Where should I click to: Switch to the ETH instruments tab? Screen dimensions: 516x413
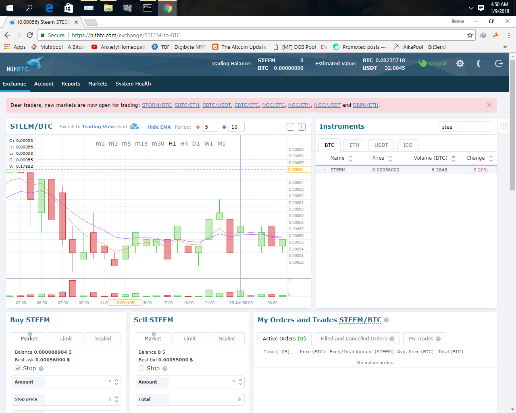pos(354,145)
